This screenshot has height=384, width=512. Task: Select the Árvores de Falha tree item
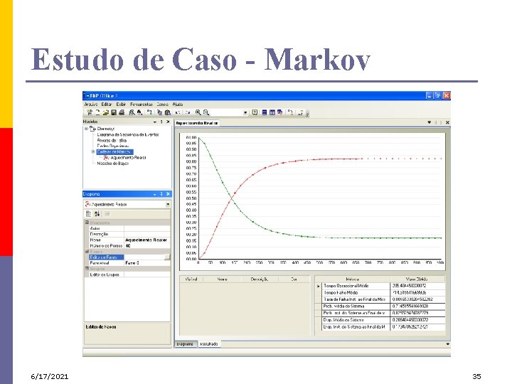coord(112,140)
